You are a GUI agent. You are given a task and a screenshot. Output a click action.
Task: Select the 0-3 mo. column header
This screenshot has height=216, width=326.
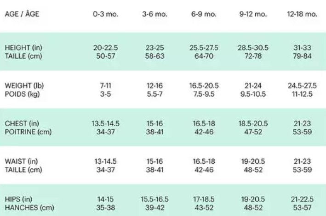pyautogui.click(x=105, y=14)
